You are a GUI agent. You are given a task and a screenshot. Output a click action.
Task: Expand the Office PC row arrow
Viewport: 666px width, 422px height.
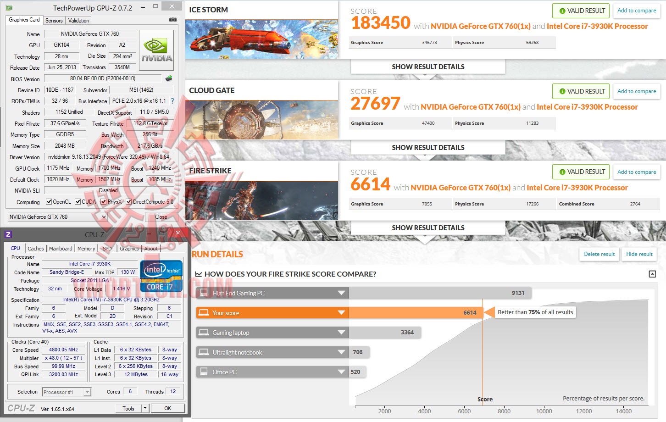(341, 372)
